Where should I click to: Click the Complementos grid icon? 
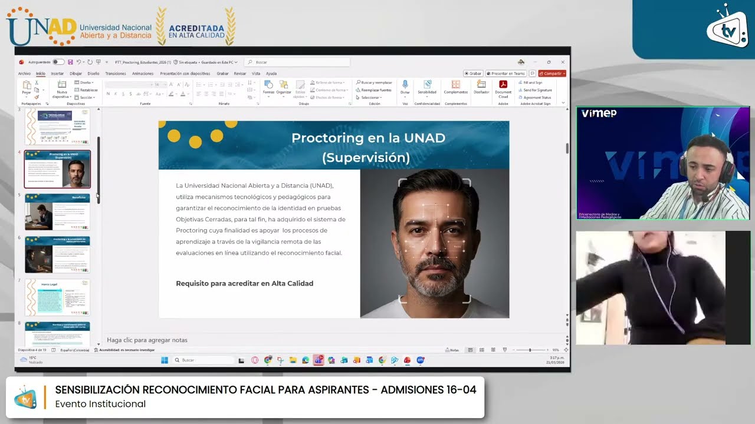(x=455, y=85)
